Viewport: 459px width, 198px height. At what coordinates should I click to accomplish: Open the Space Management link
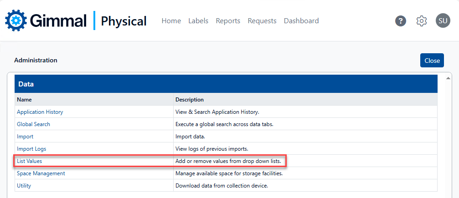pos(41,173)
